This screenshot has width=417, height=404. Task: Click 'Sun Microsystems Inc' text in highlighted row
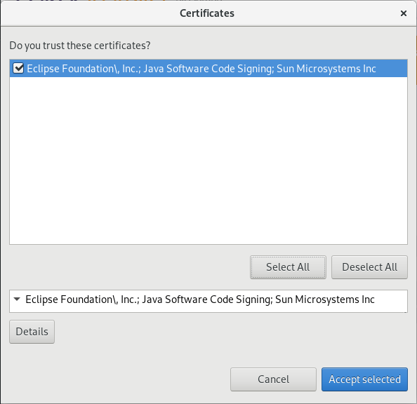[326, 69]
